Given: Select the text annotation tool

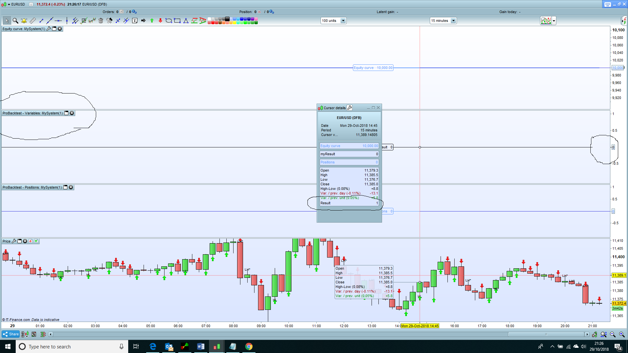Looking at the screenshot, I should click(135, 21).
